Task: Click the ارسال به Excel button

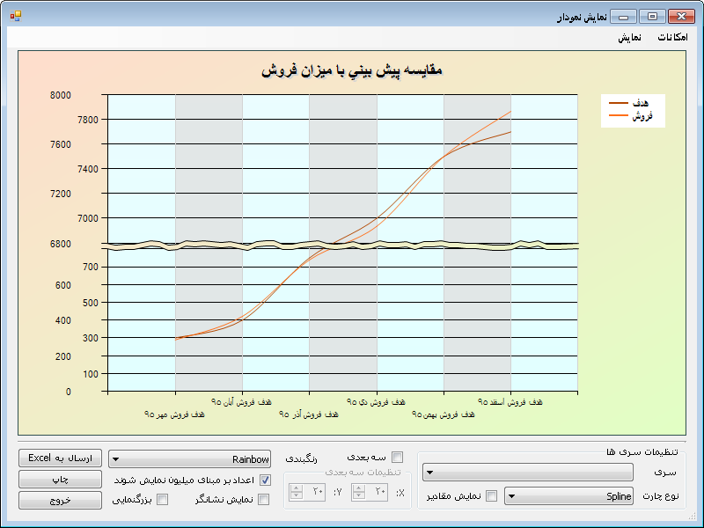Action: coord(60,458)
